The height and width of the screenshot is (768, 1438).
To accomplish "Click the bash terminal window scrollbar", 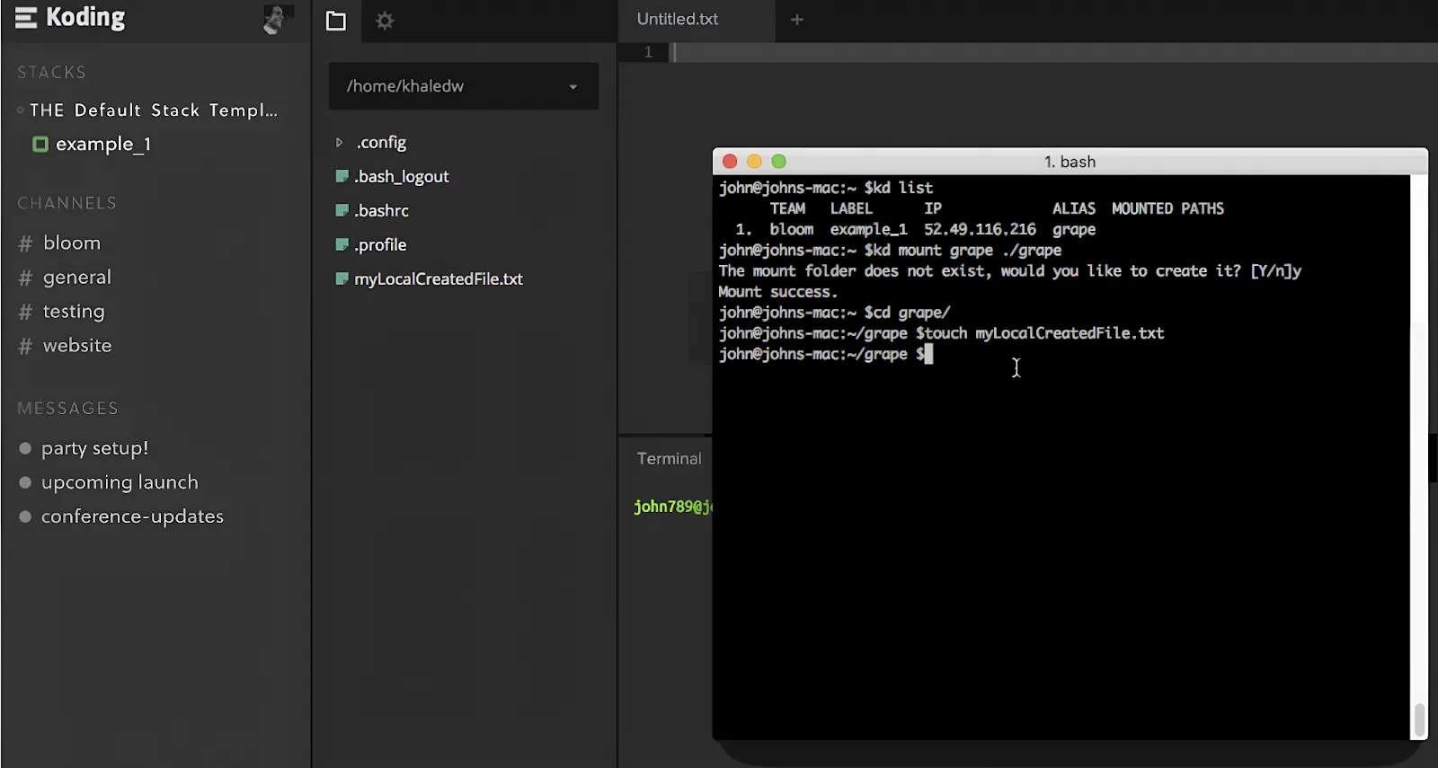I will coord(1420,719).
